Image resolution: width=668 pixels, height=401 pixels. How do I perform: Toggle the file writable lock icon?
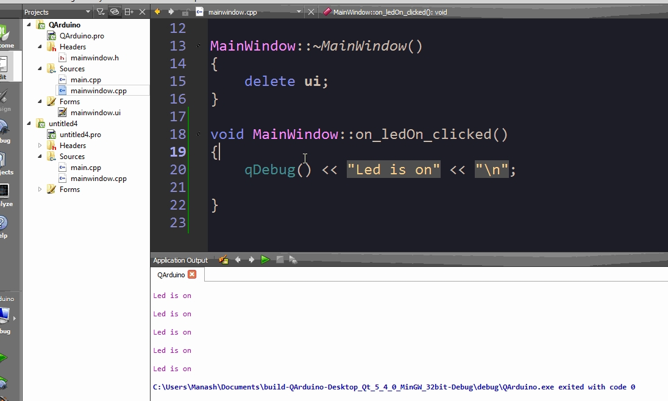pos(185,12)
